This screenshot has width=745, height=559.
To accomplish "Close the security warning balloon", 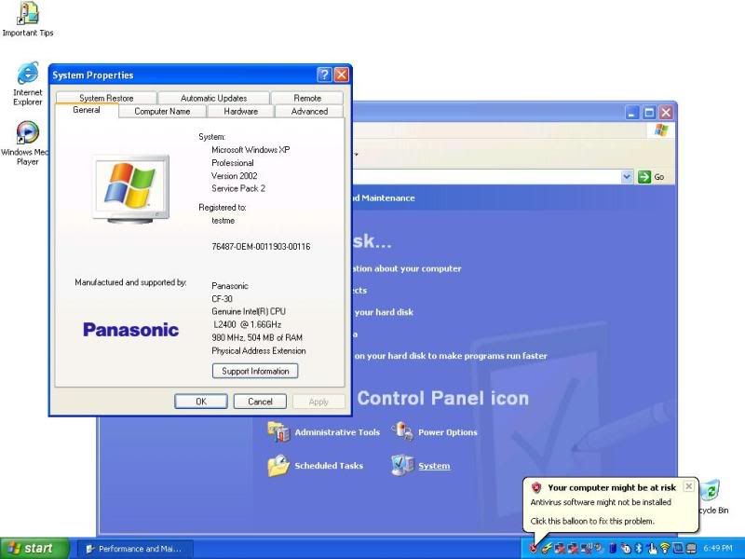I will (x=688, y=485).
